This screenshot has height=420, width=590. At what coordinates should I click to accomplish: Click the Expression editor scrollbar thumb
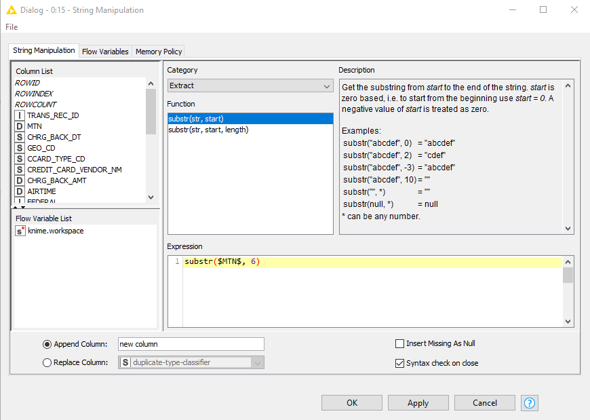pos(568,275)
